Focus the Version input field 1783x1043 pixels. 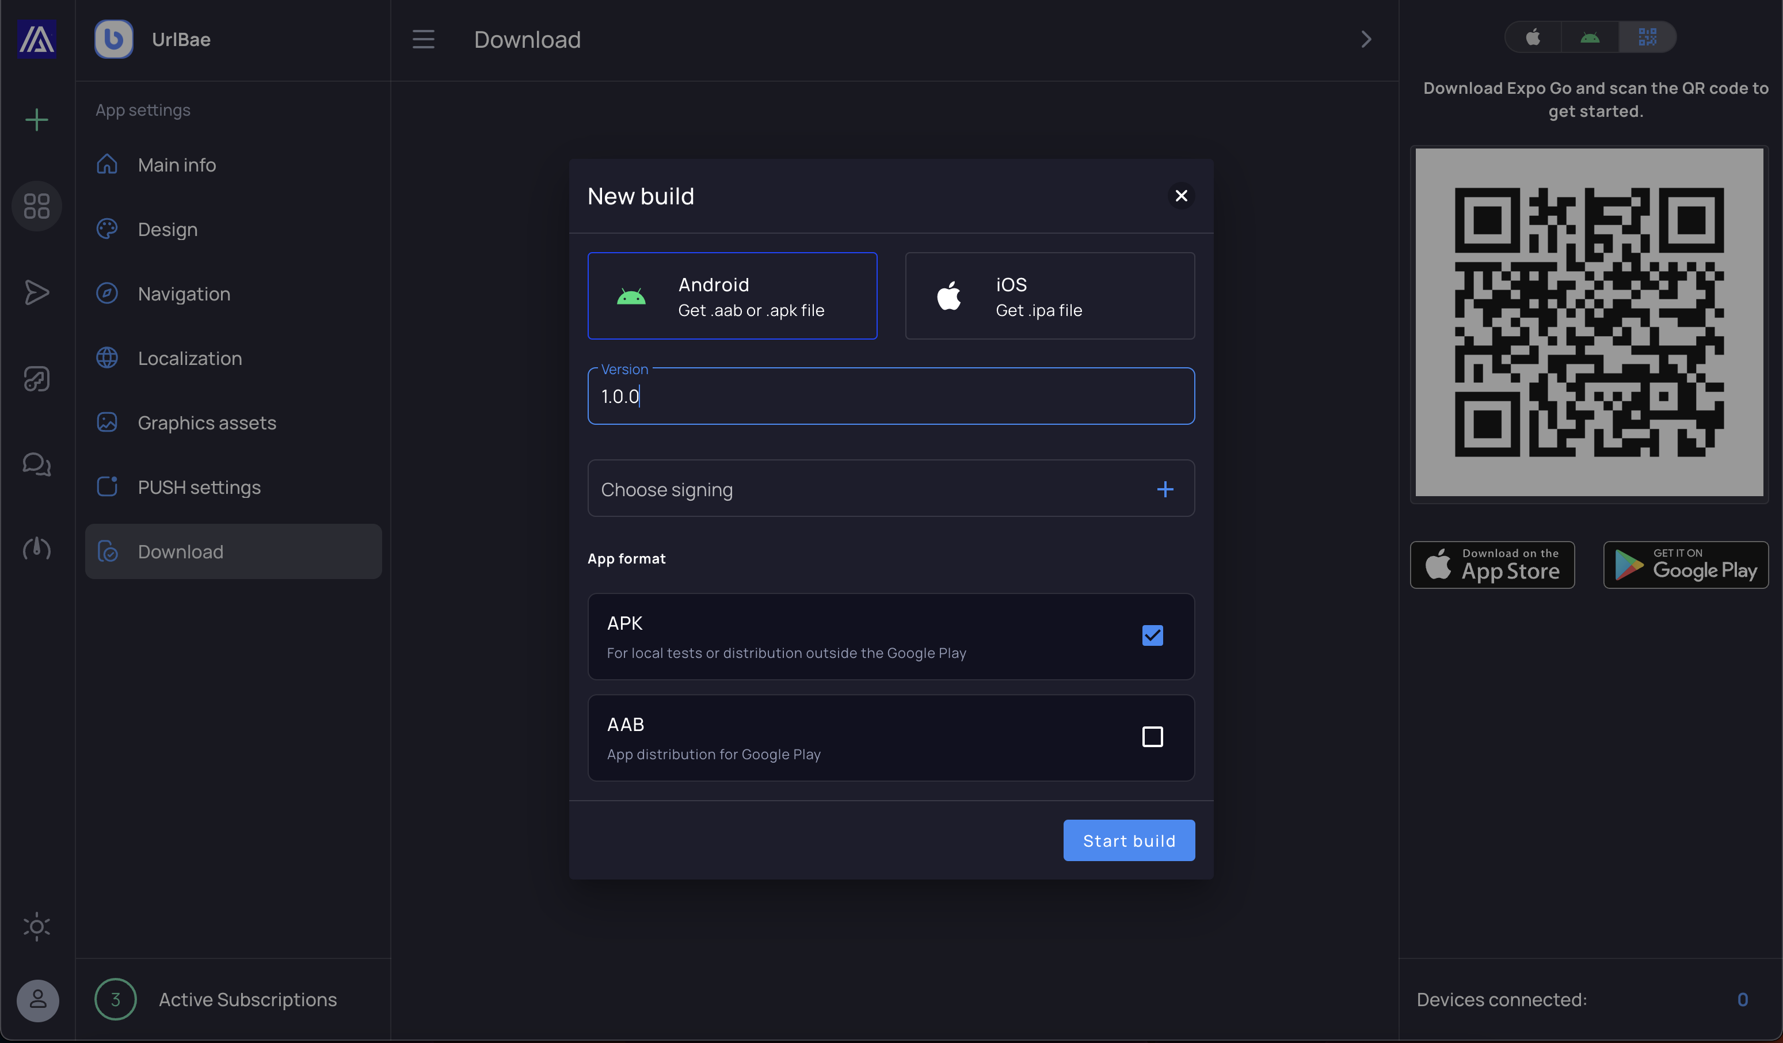pyautogui.click(x=891, y=396)
